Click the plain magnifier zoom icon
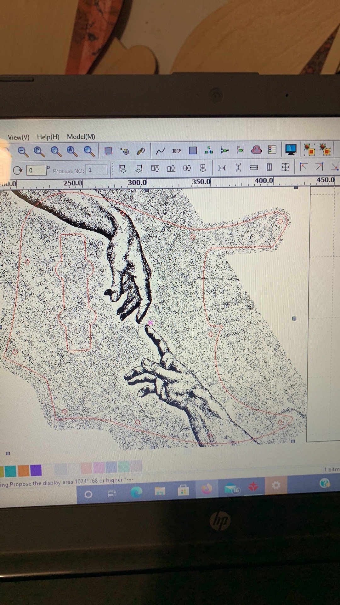Viewport: 340px width, 605px height. pos(89,152)
